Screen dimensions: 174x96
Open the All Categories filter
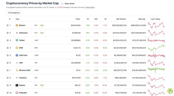click(x=14, y=13)
